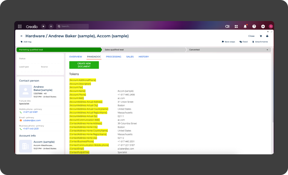This screenshot has width=288, height=175.
Task: Open the app launcher grid menu
Action: (19, 27)
